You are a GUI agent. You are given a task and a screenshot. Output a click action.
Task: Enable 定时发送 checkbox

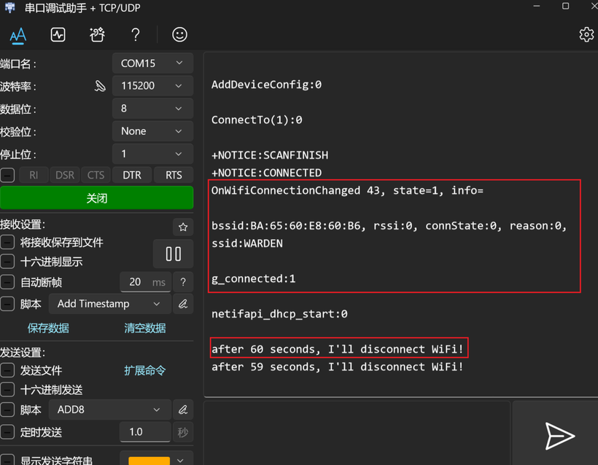[x=8, y=432]
